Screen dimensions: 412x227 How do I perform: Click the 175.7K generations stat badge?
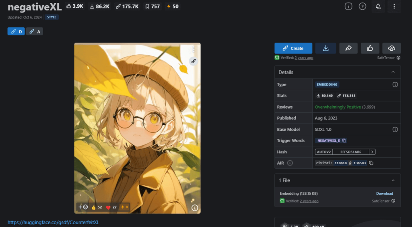coord(127,6)
